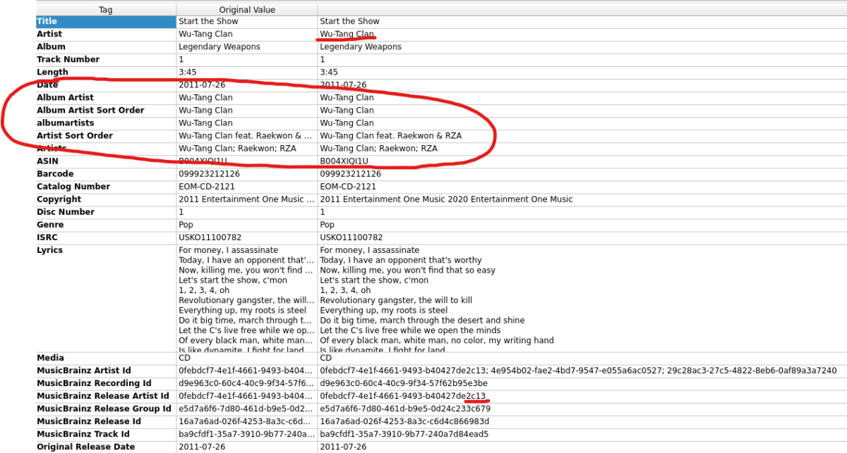Image resolution: width=847 pixels, height=453 pixels.
Task: Select the Catalog Number tag label
Action: click(73, 187)
